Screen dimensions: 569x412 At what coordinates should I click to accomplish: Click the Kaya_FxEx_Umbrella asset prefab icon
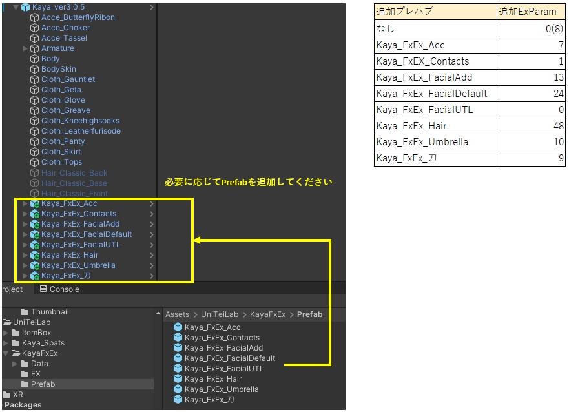pyautogui.click(x=178, y=389)
